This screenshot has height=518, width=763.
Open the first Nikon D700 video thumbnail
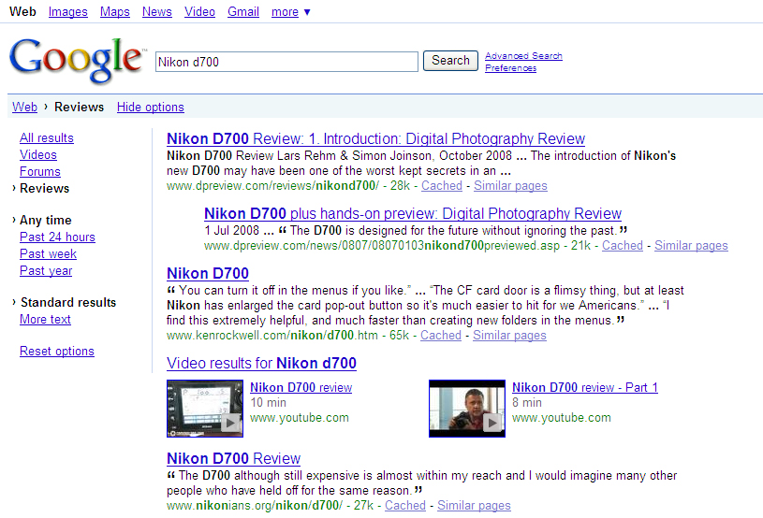pyautogui.click(x=204, y=408)
